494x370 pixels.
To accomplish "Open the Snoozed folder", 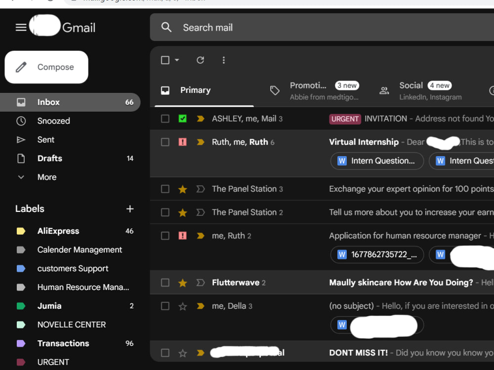I will pyautogui.click(x=70, y=121).
